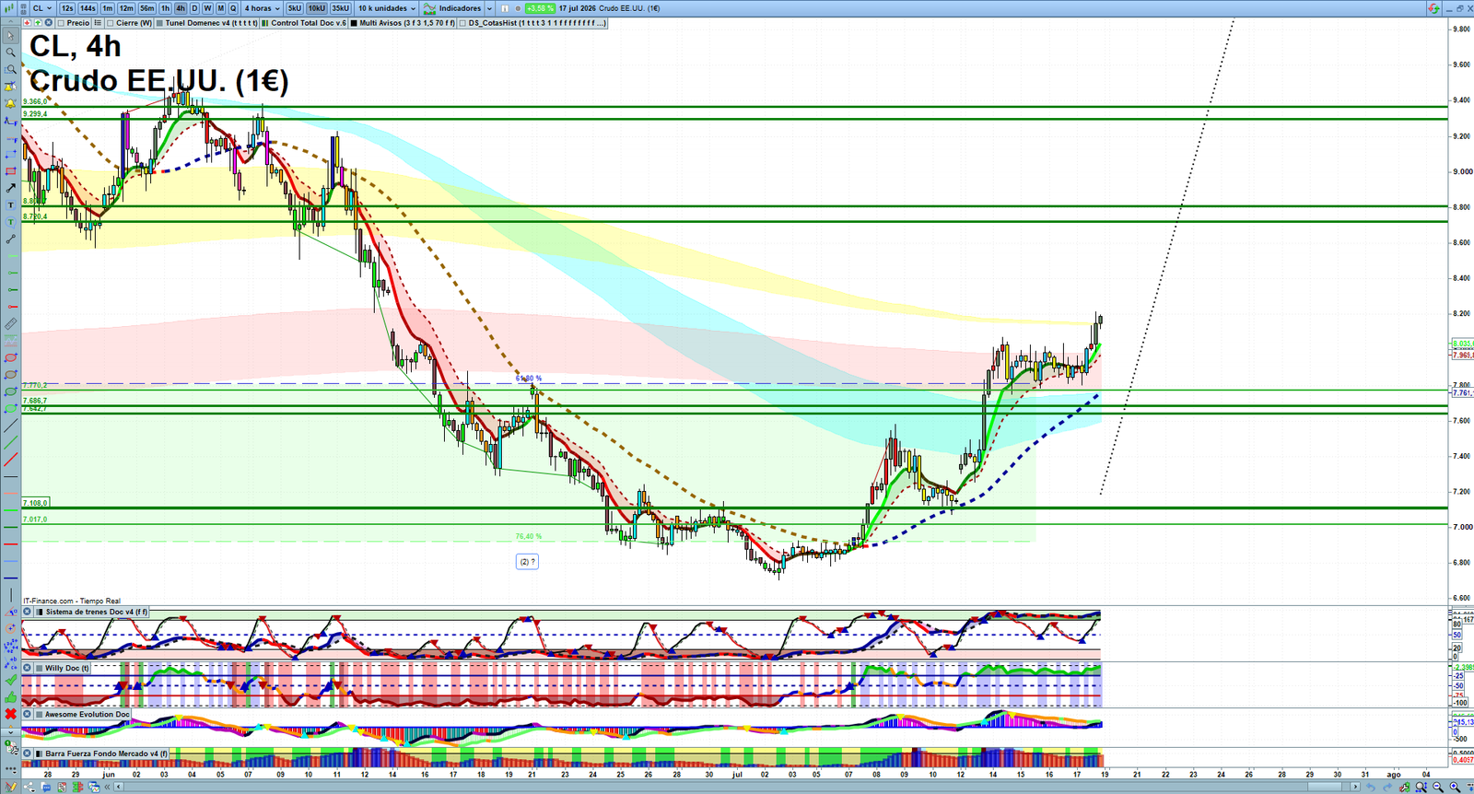Close the Sistema de trenes Doc panel
The height and width of the screenshot is (794, 1474).
(27, 612)
